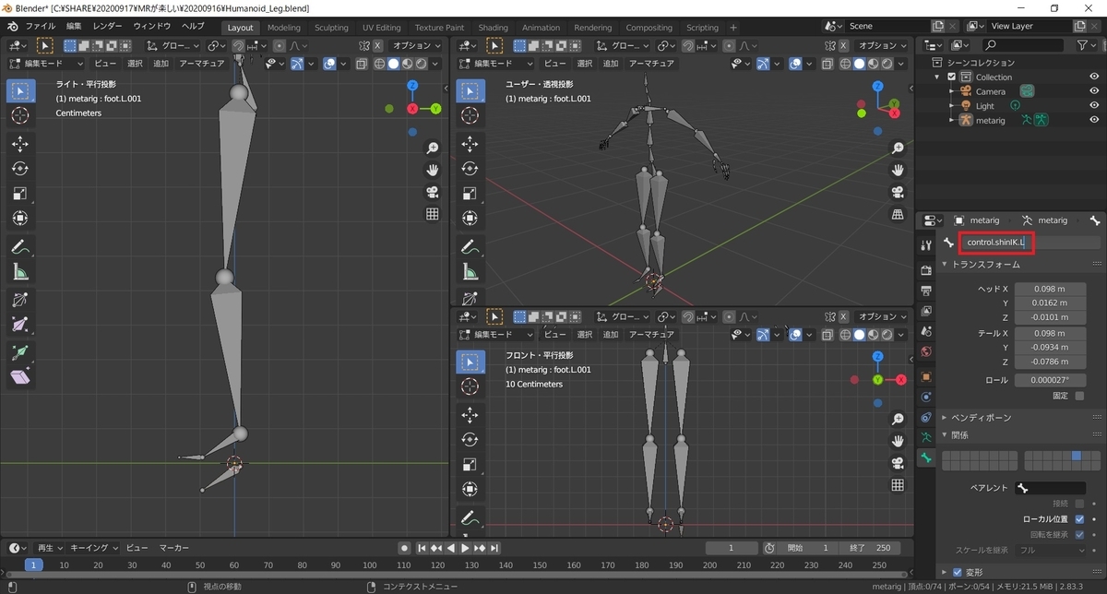
Task: Expand metarig item in outliner
Action: click(952, 120)
